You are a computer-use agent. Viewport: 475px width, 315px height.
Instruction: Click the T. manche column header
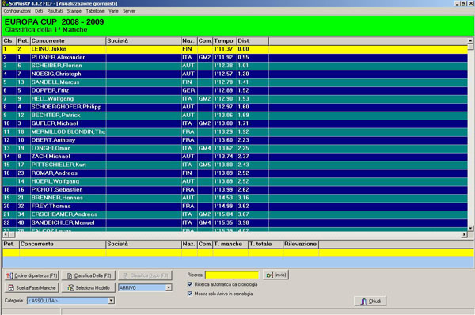coord(230,244)
